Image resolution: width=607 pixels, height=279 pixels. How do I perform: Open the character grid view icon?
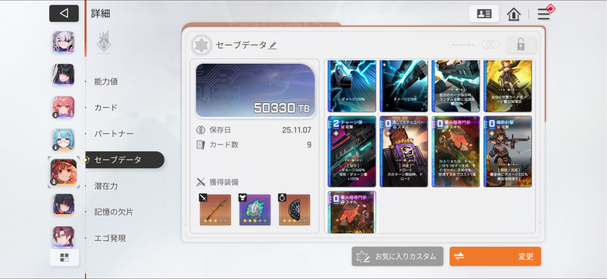(64, 257)
